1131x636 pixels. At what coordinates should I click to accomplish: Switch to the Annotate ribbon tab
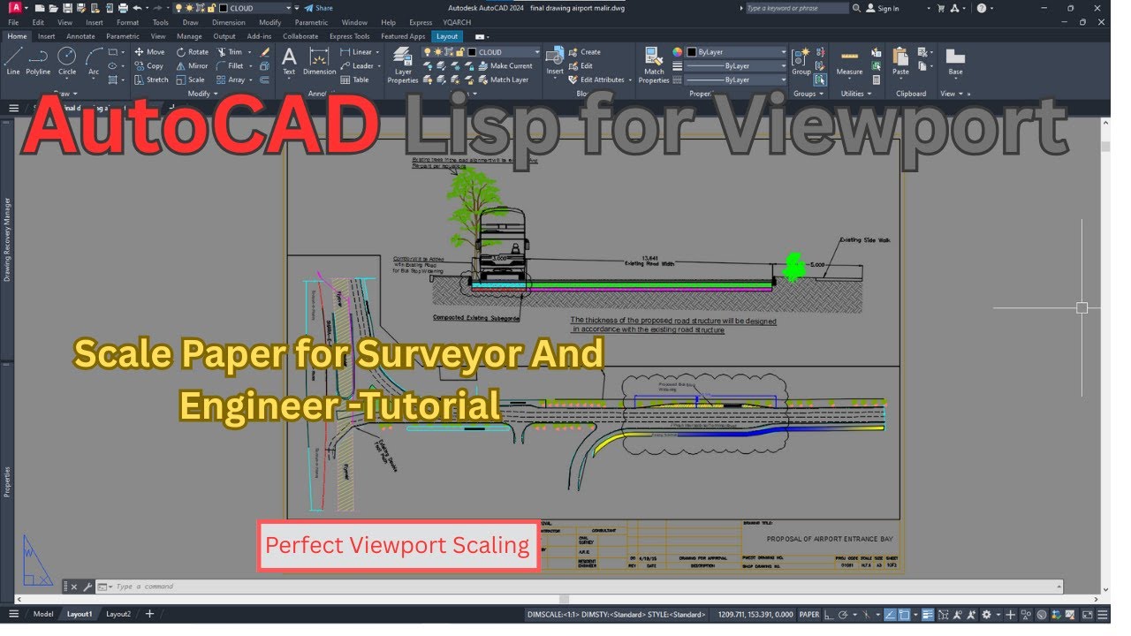tap(80, 36)
